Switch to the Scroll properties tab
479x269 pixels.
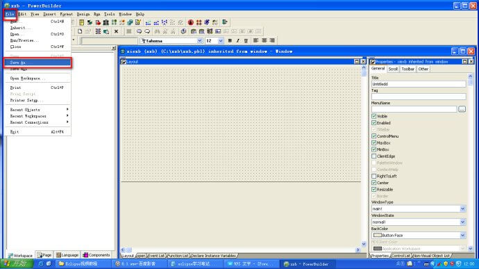click(x=393, y=70)
